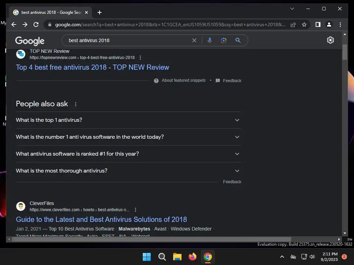This screenshot has height=265, width=354.
Task: Search by image with Google Lens
Action: coord(224,40)
